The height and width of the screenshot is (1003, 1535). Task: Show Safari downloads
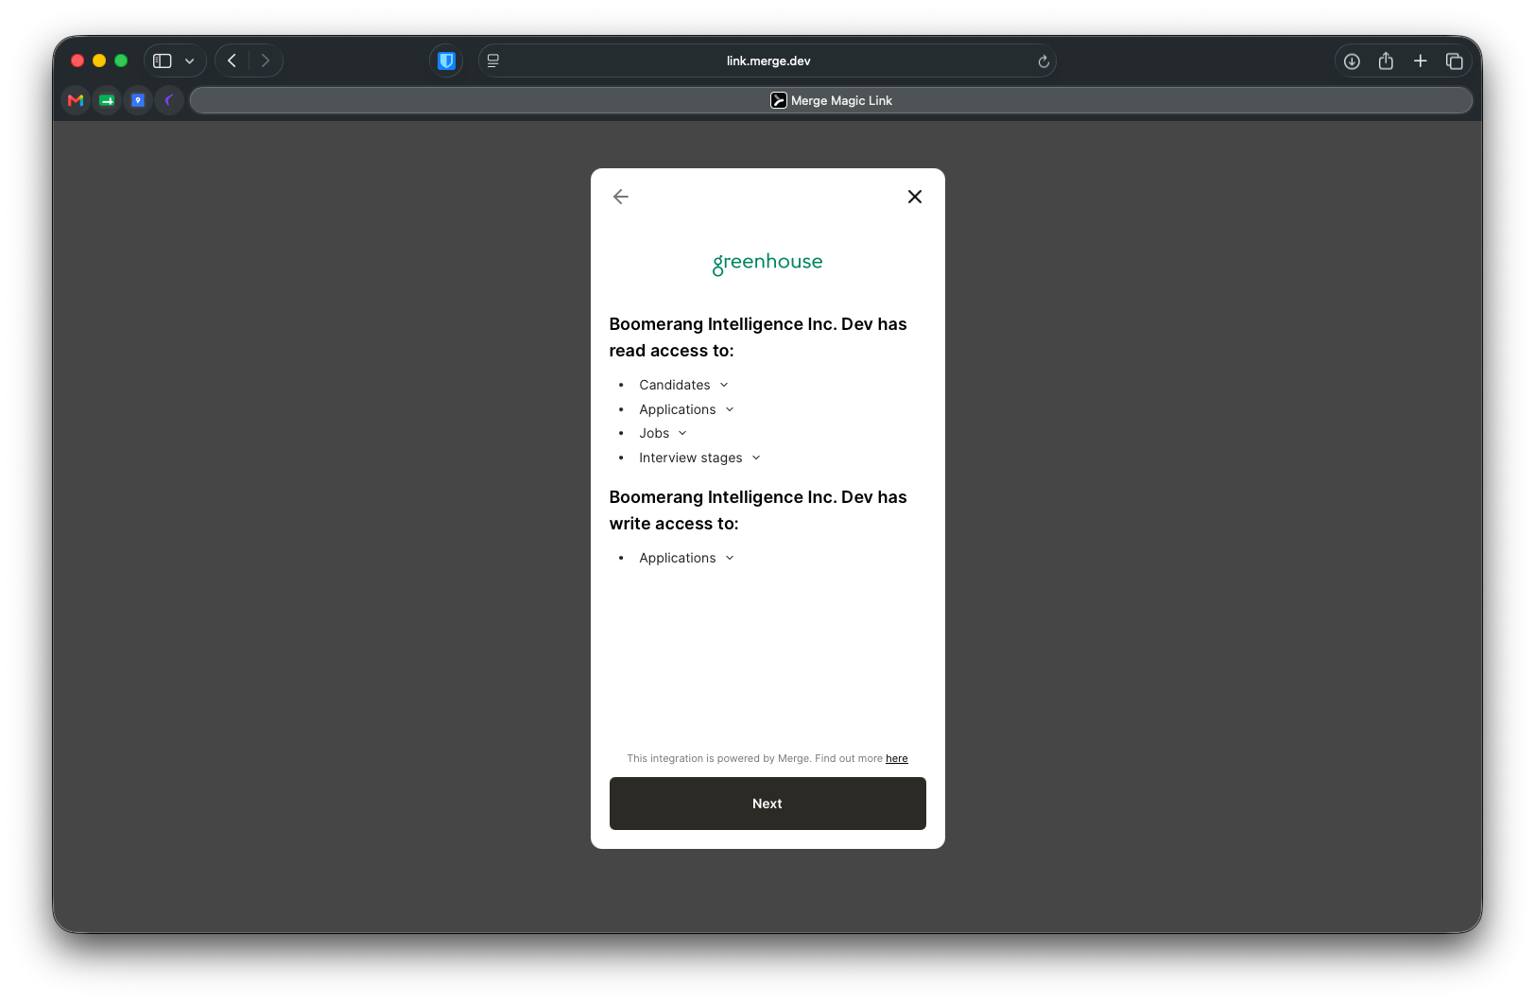[x=1352, y=61]
